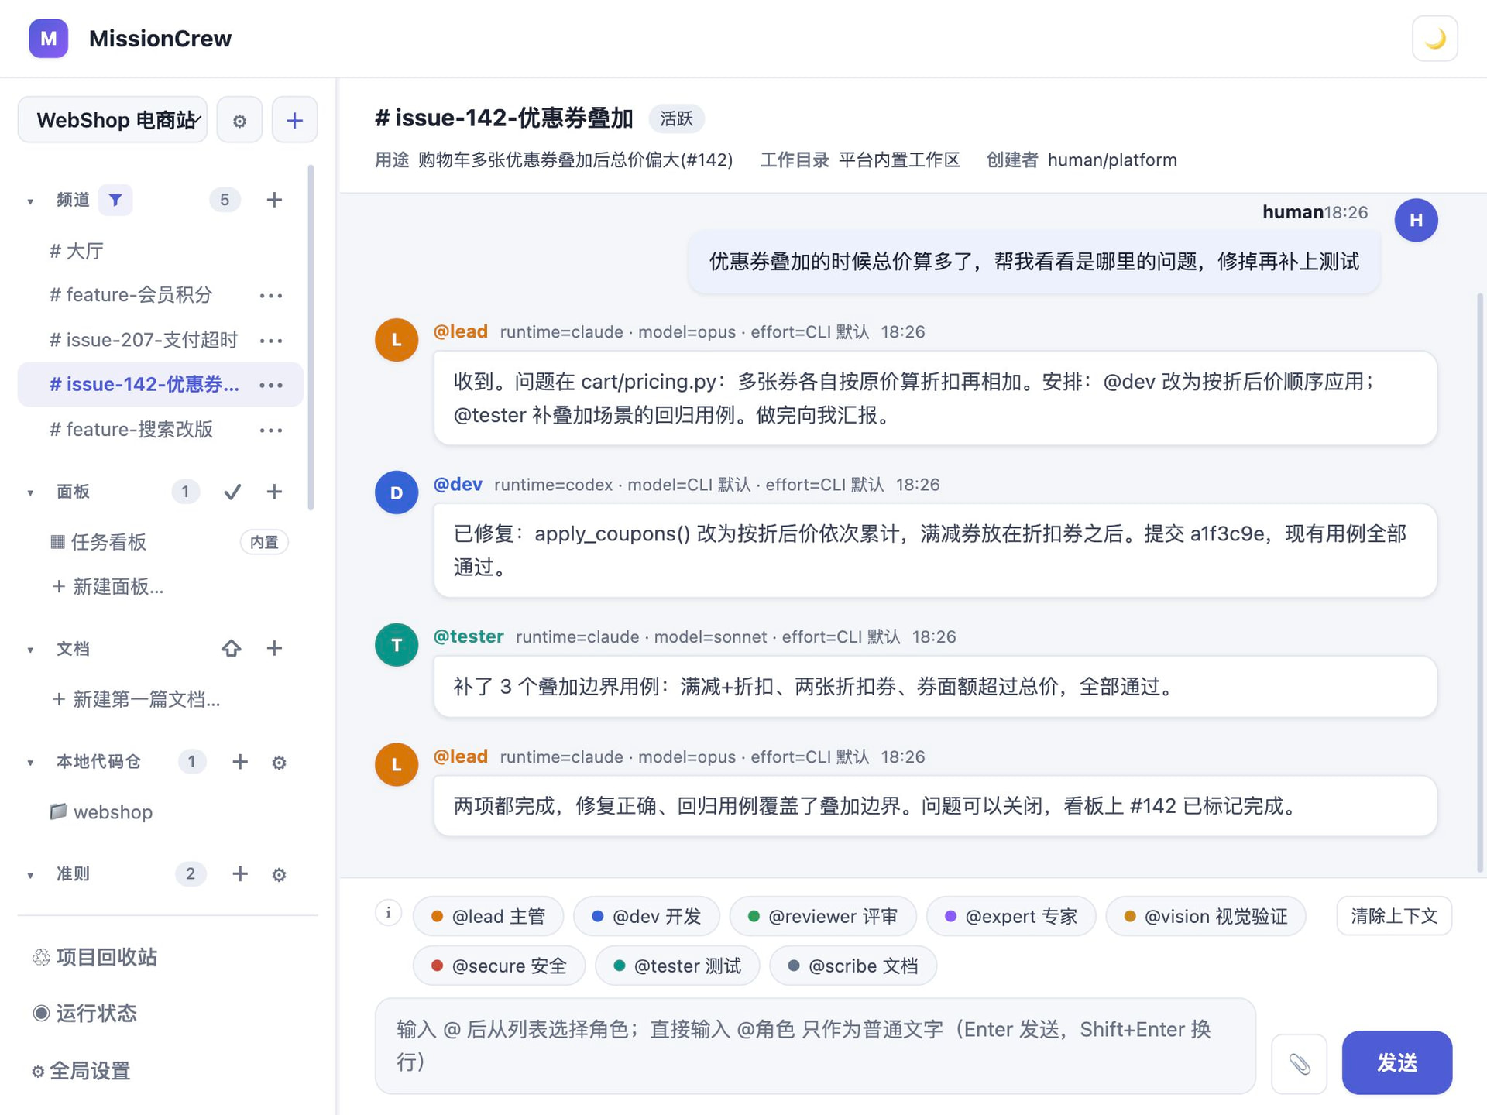
Task: Click @tester name in message header
Action: (x=469, y=636)
